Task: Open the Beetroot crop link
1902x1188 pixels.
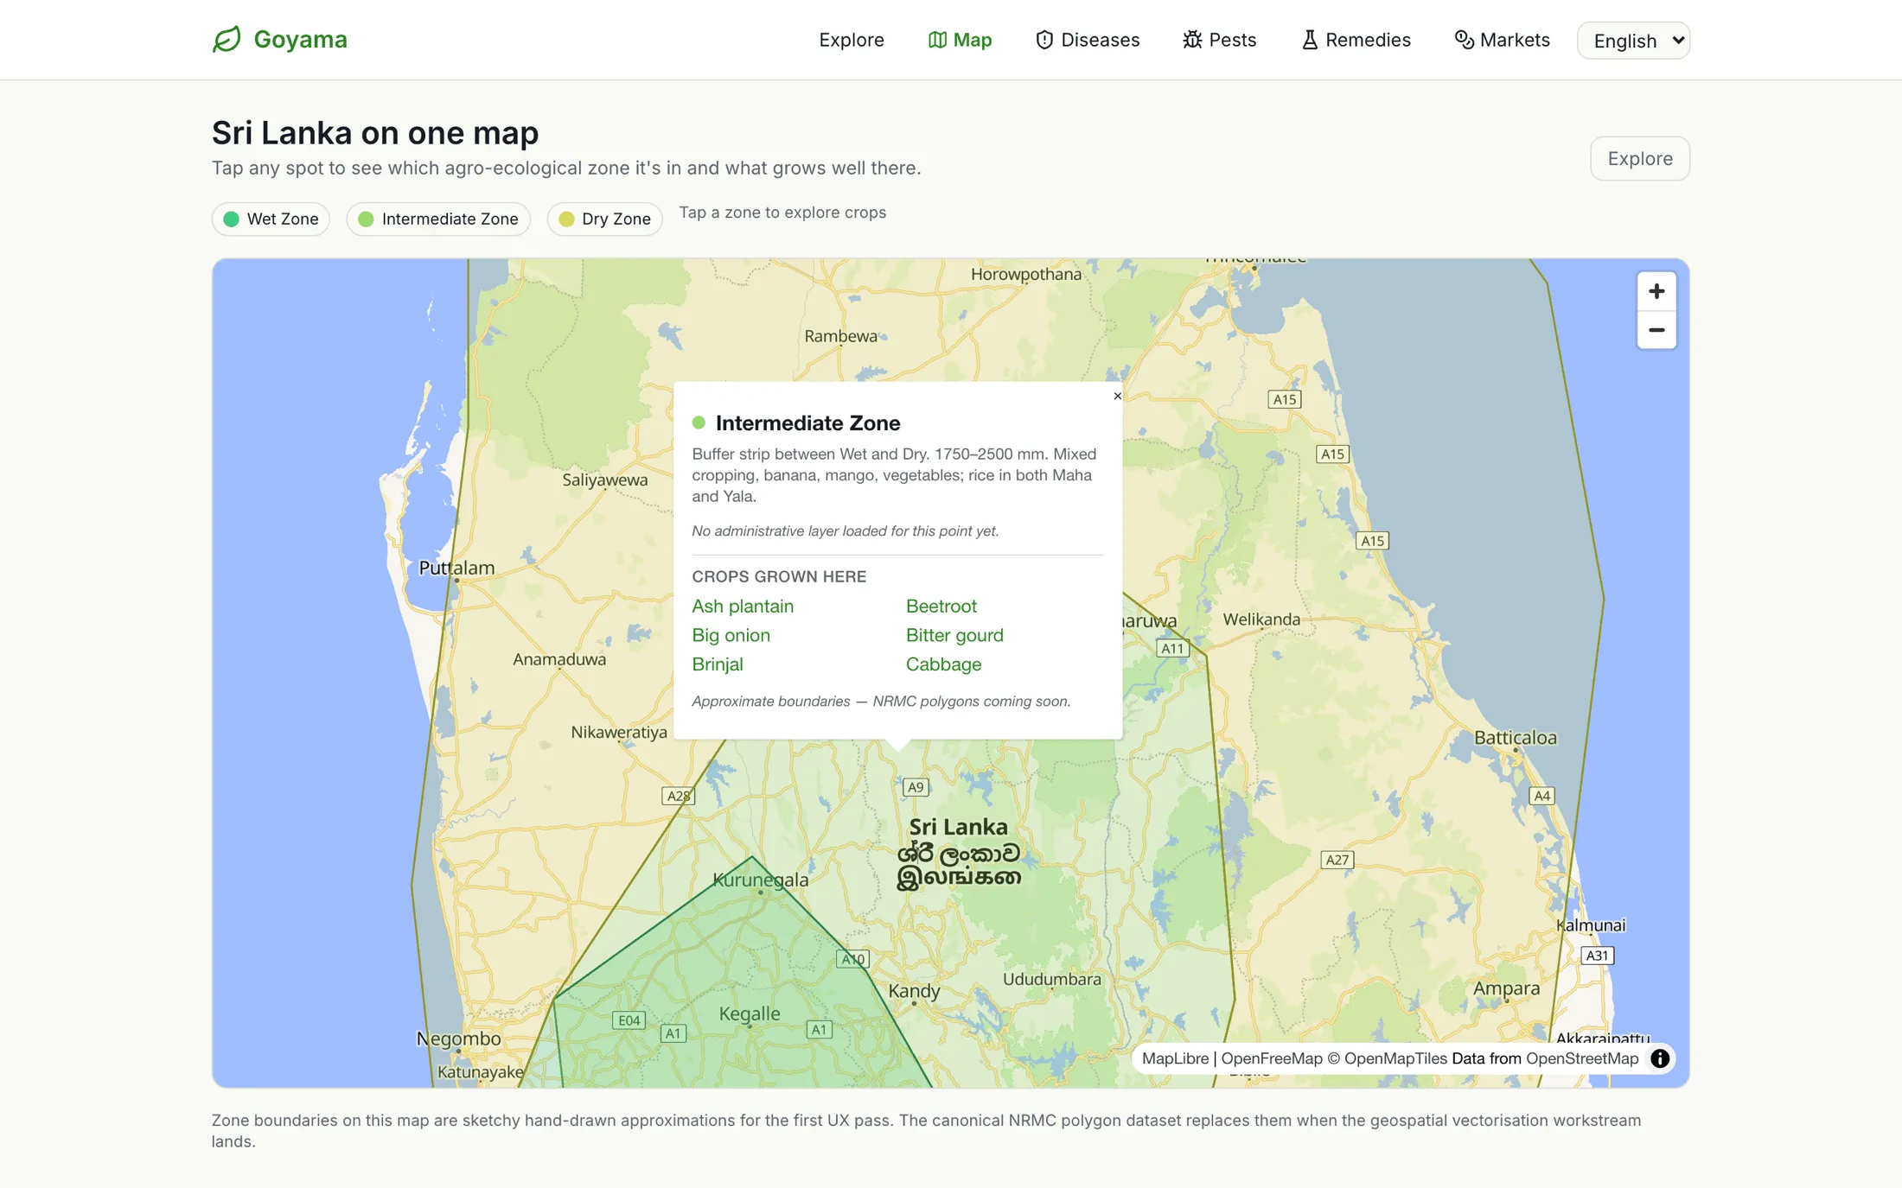Action: coord(941,607)
